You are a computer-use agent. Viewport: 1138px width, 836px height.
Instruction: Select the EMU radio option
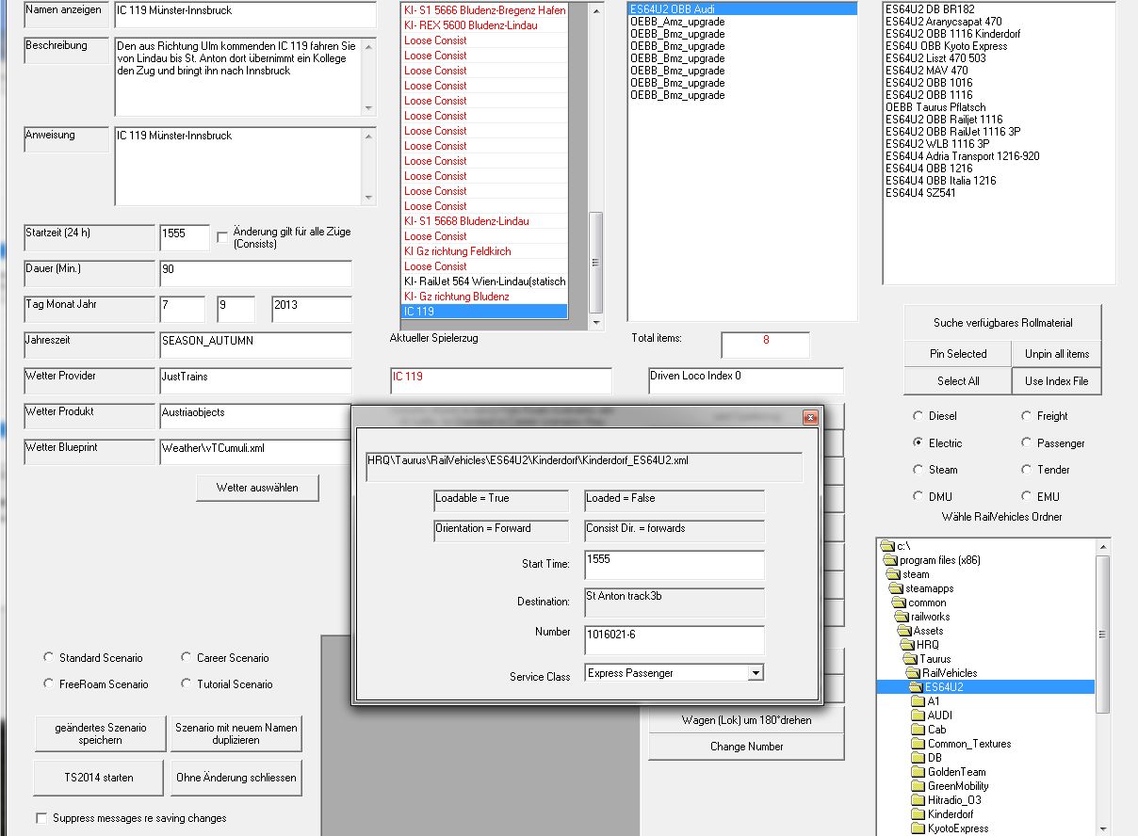[1027, 496]
